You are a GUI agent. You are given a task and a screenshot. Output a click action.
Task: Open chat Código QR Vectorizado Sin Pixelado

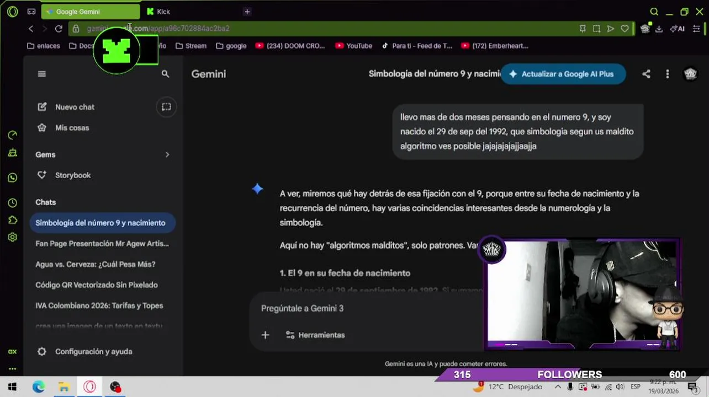pyautogui.click(x=97, y=285)
